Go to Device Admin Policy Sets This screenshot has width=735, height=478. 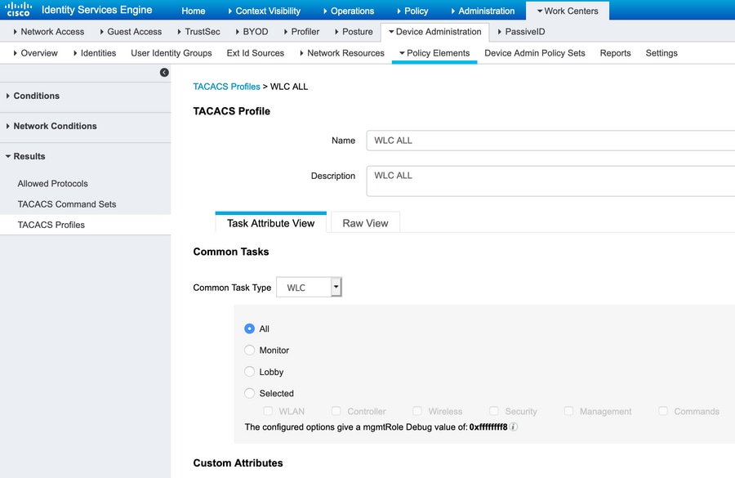[x=535, y=53]
